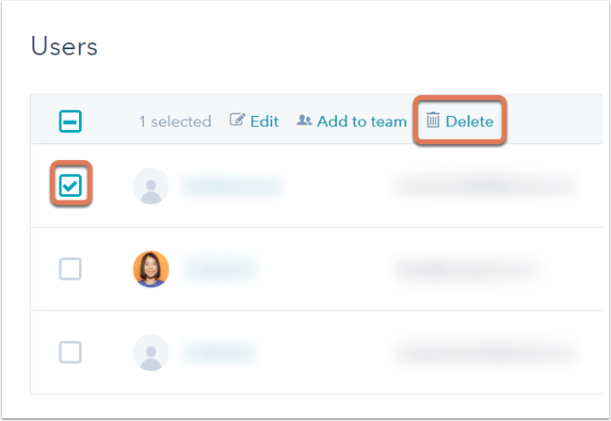Click the Edit text link
Screen dimensions: 611x421
265,121
